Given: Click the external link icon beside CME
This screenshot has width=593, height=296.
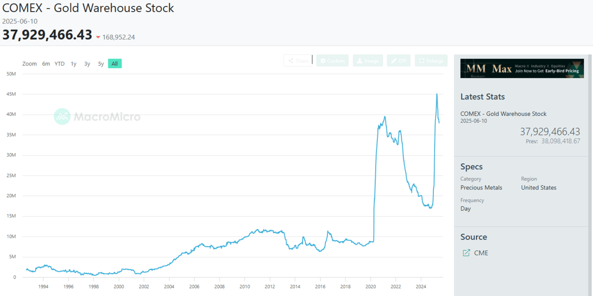Looking at the screenshot, I should (466, 253).
